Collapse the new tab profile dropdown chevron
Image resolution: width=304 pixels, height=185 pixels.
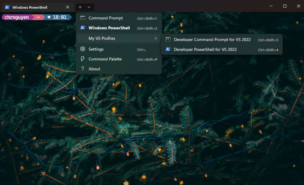[89, 7]
